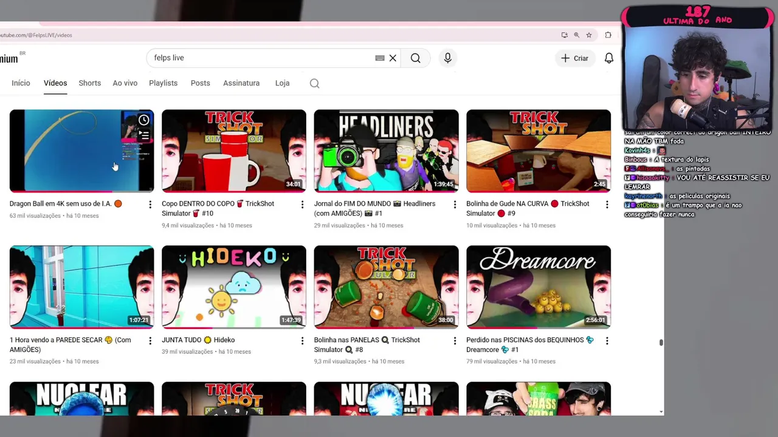
Task: Open options menu for Perdido nas PISCINAS video
Action: (x=607, y=341)
